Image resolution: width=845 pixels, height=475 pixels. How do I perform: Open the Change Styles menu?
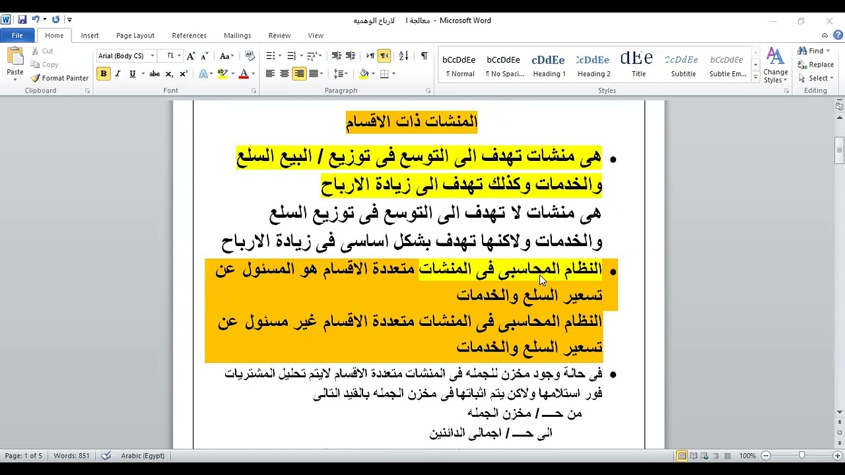[x=776, y=65]
